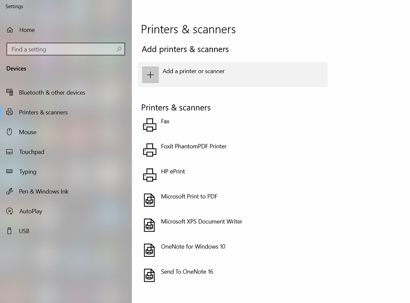This screenshot has height=303, width=410.
Task: Open Bluetooth & other devices settings
Action: (x=52, y=93)
